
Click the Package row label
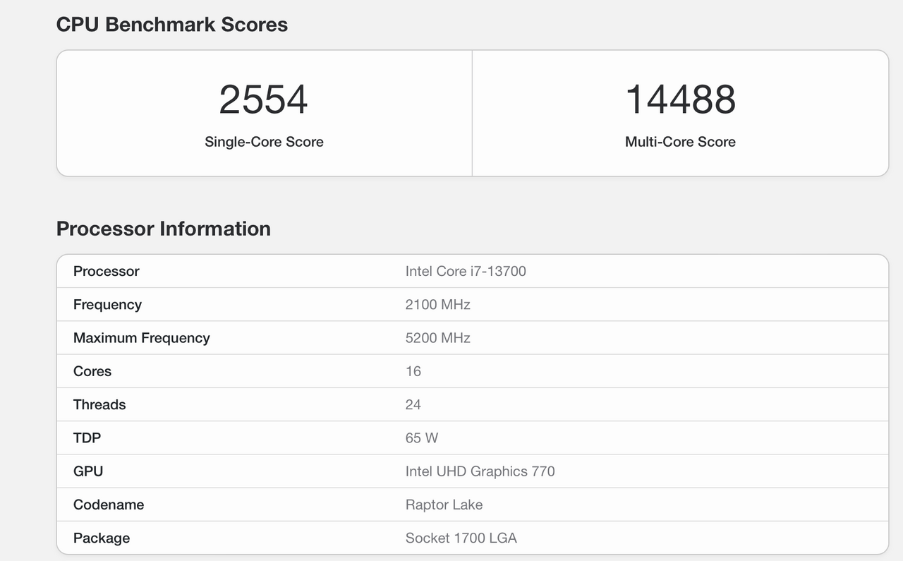102,538
